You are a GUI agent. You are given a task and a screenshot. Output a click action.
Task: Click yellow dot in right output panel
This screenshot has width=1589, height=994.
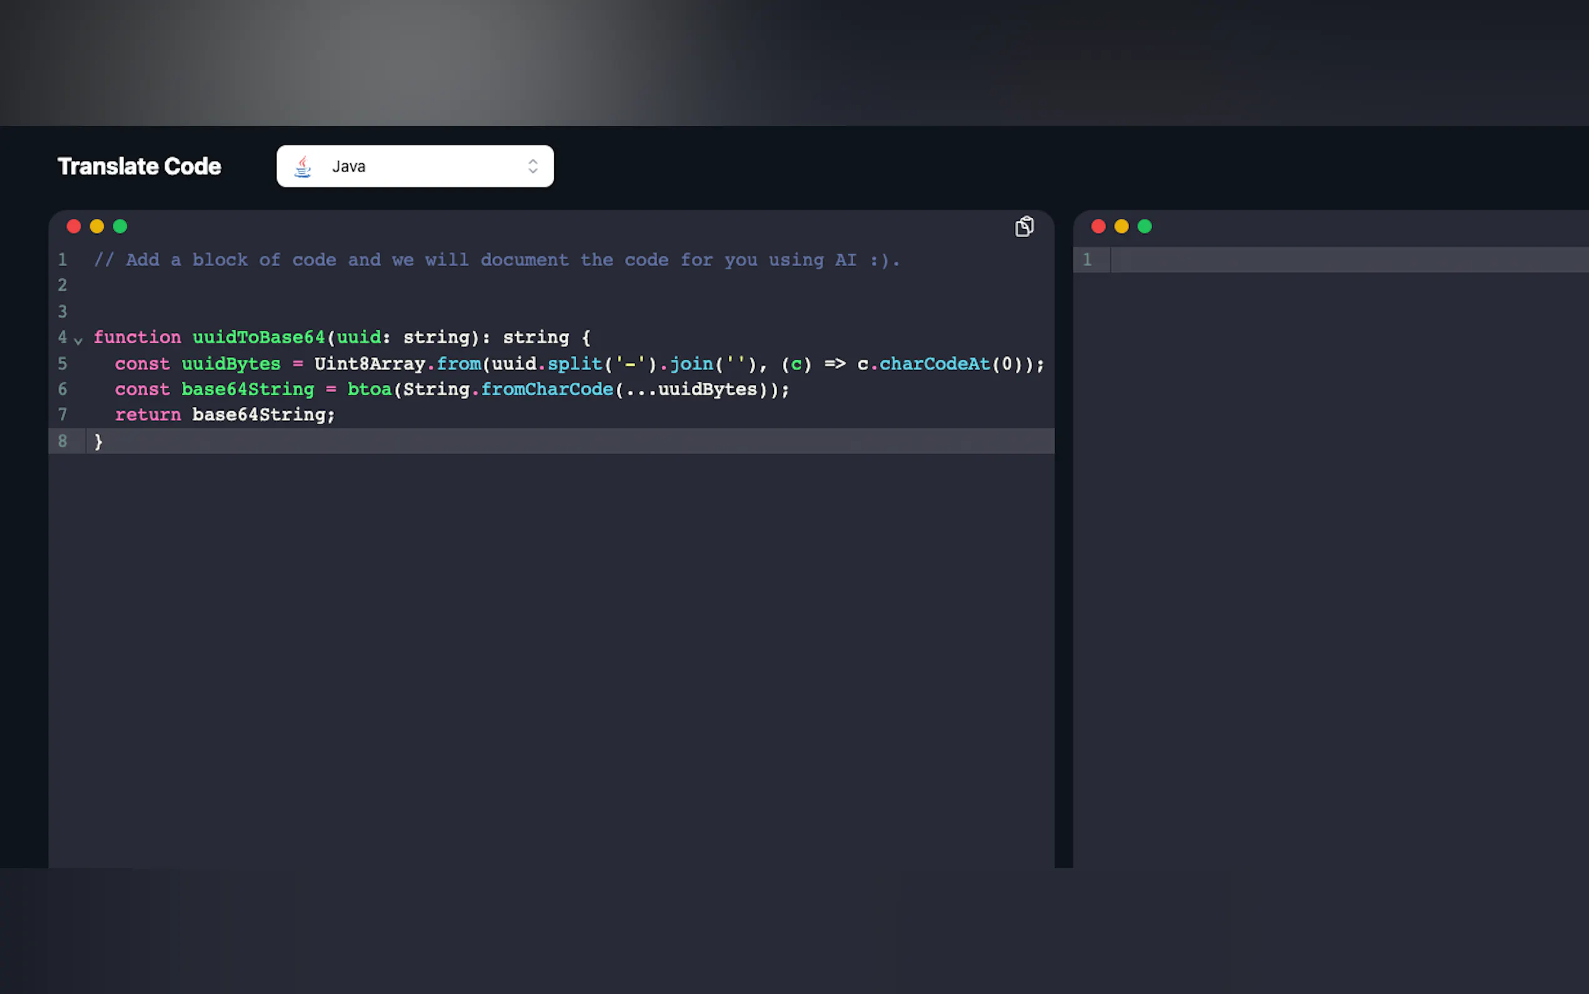tap(1121, 226)
